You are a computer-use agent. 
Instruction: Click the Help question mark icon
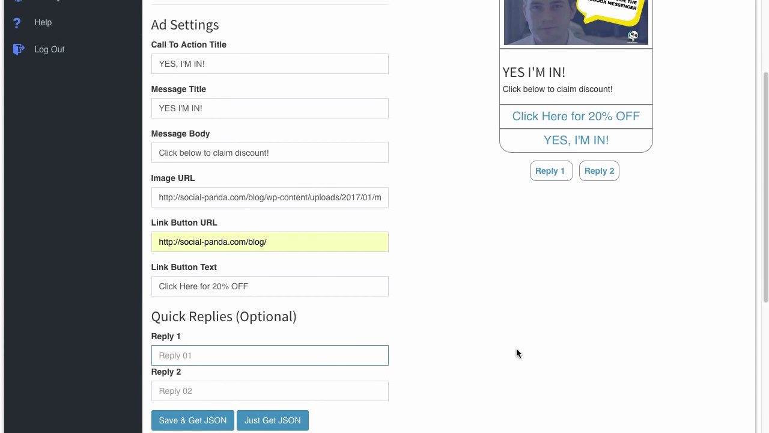pos(17,23)
